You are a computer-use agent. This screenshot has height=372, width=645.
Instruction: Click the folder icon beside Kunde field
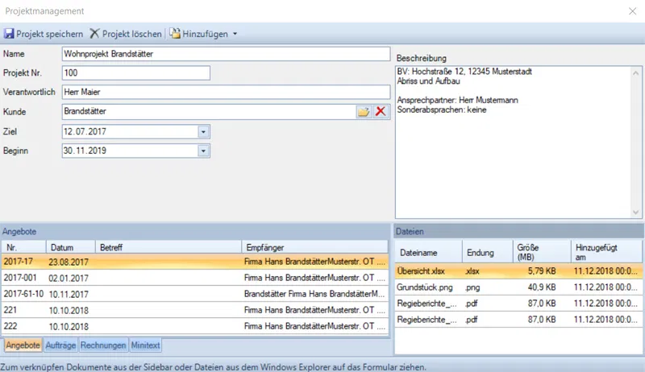(x=364, y=111)
